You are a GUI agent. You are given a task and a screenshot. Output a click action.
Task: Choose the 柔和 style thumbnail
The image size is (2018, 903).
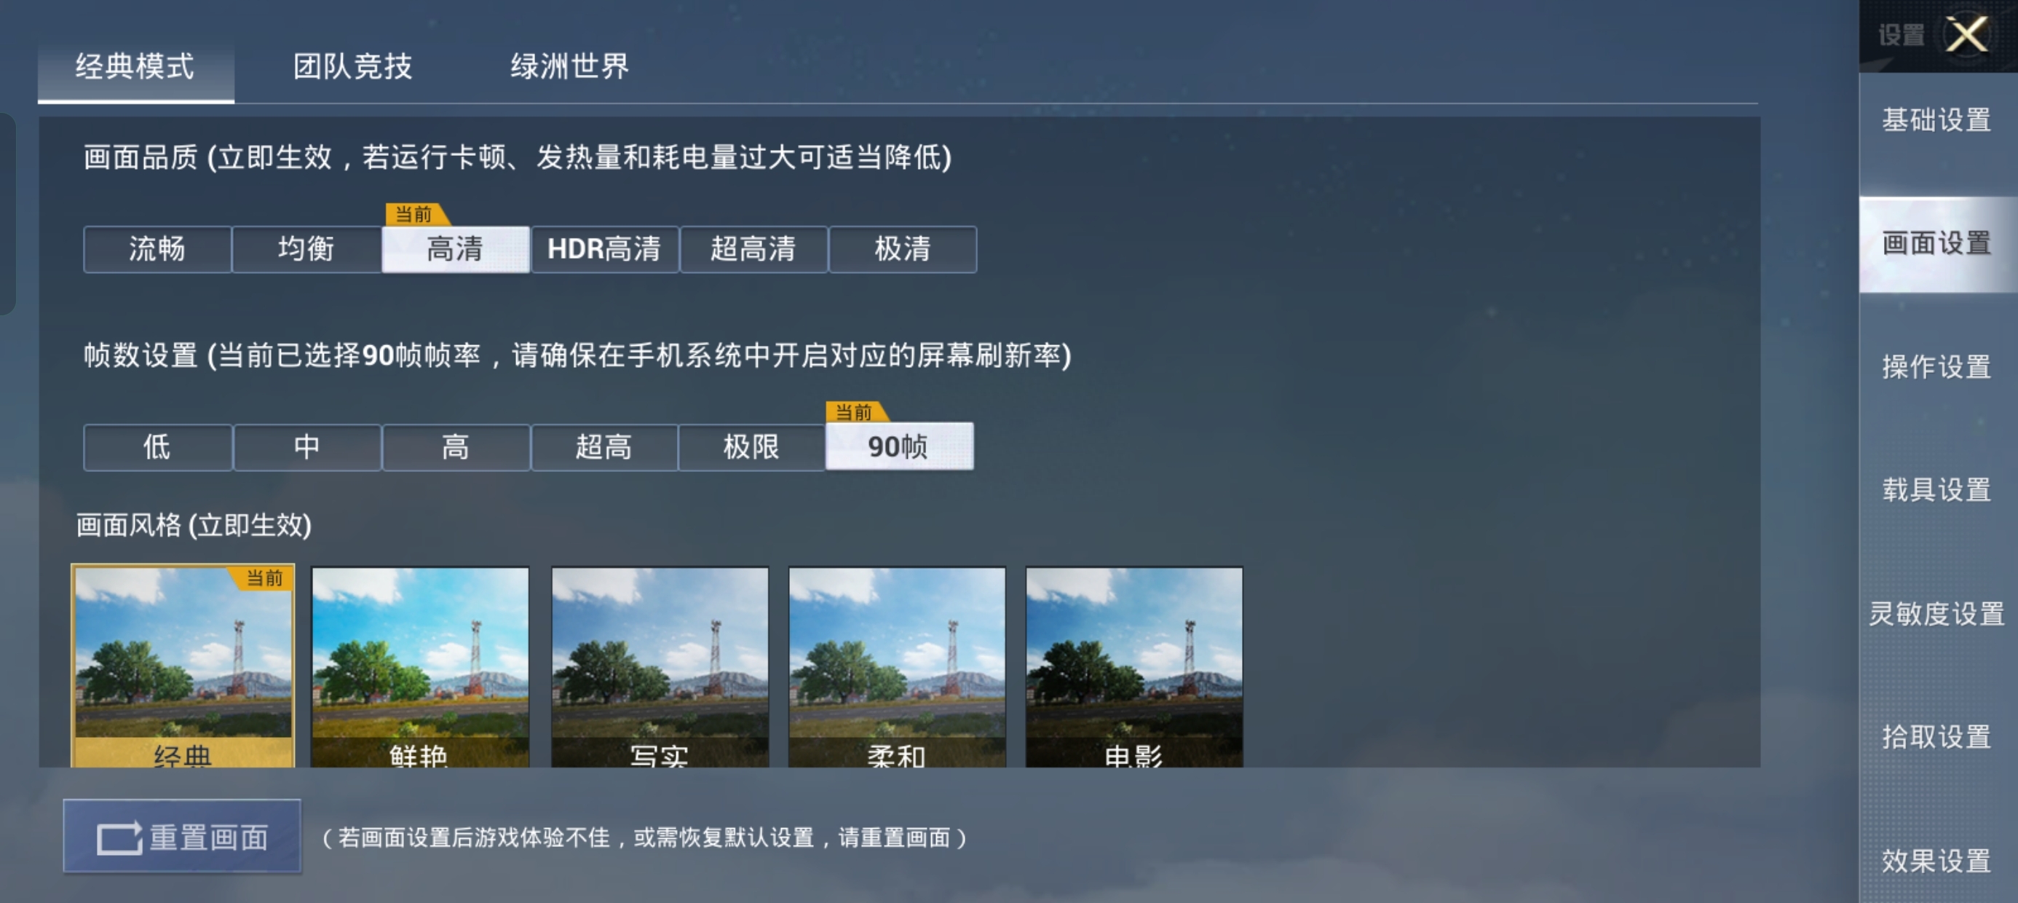click(897, 666)
